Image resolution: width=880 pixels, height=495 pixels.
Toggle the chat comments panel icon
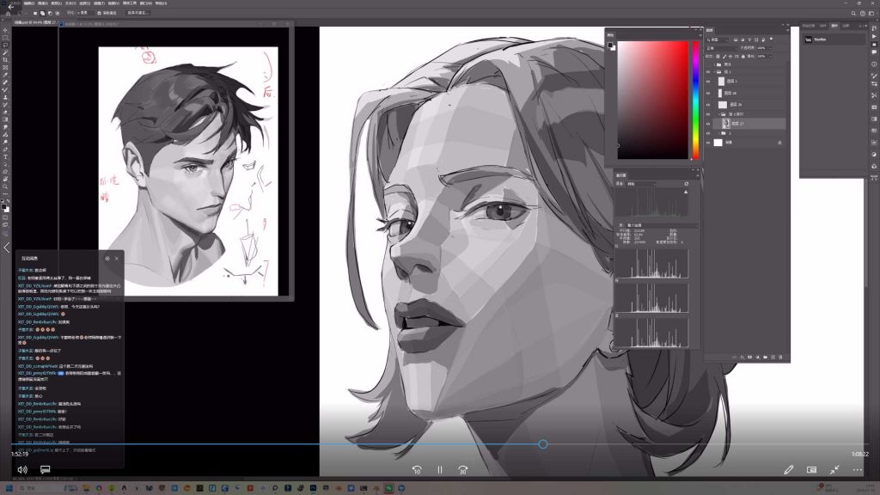[46, 470]
